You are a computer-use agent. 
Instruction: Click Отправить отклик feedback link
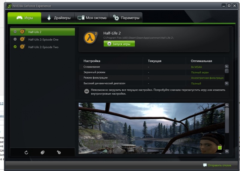(219, 165)
